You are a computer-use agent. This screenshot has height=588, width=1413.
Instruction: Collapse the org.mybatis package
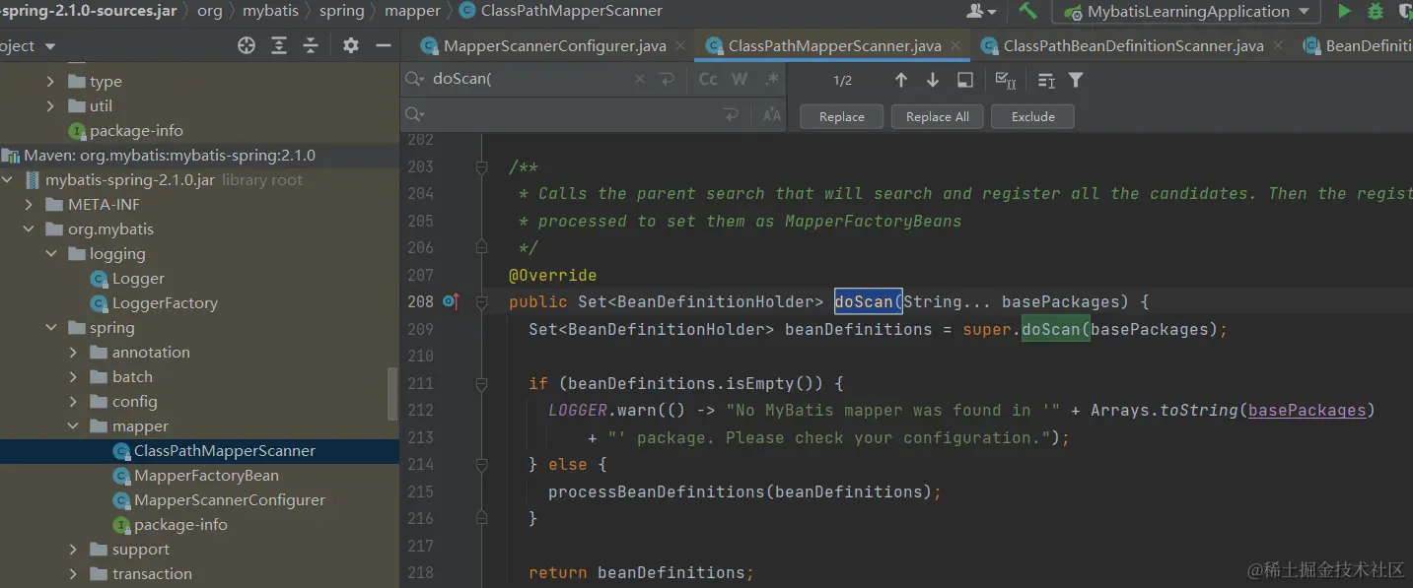(29, 229)
